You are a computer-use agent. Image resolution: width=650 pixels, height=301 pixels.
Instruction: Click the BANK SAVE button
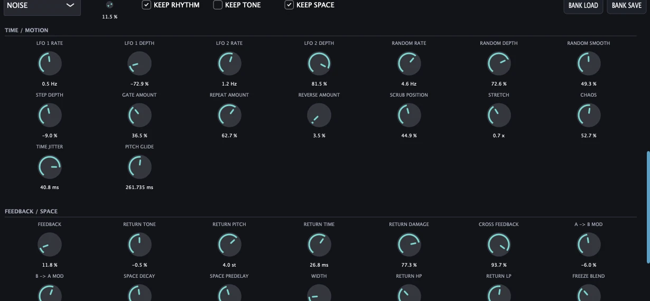pos(627,5)
